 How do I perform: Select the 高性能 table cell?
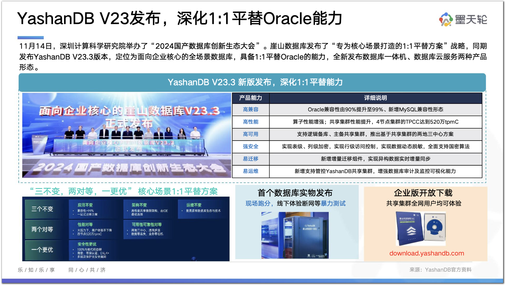pos(251,122)
